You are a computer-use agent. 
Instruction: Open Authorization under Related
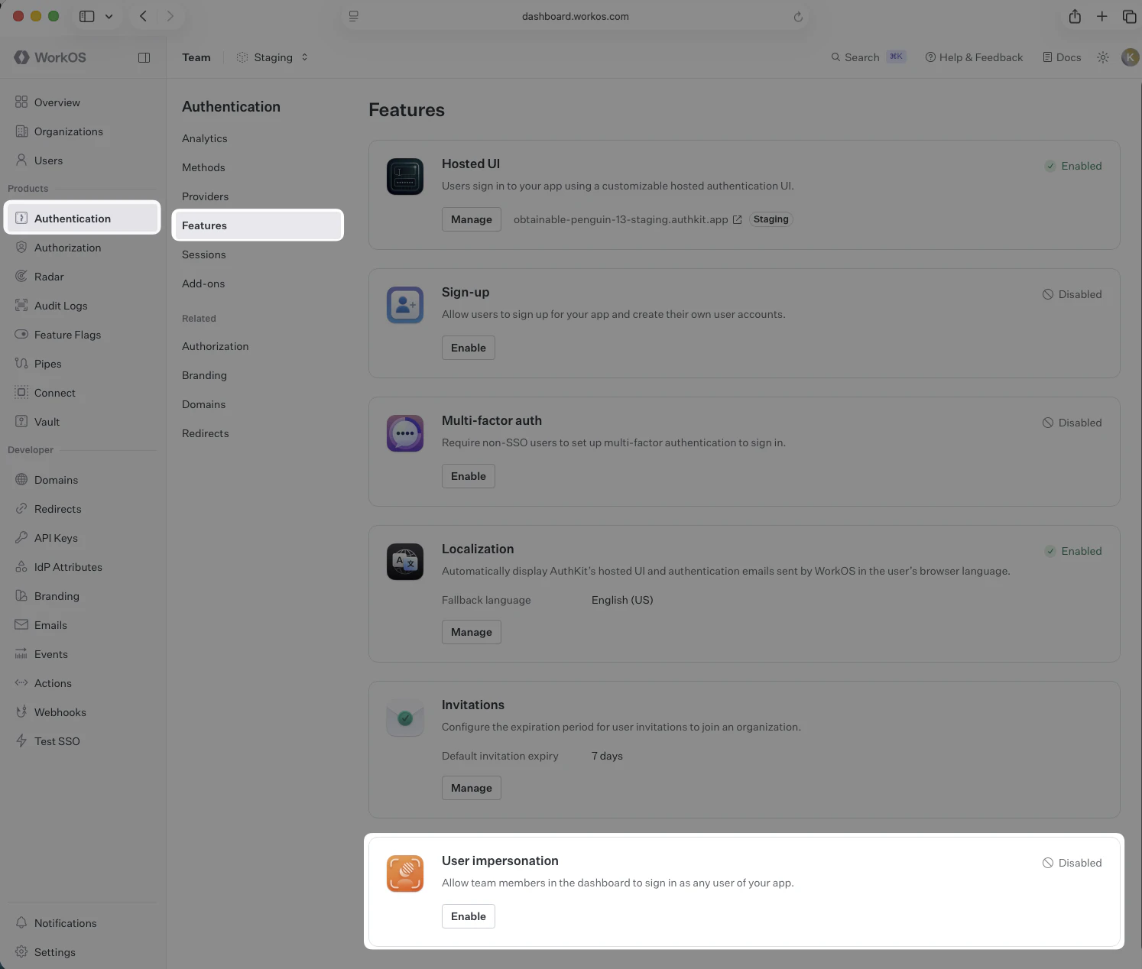tap(216, 346)
